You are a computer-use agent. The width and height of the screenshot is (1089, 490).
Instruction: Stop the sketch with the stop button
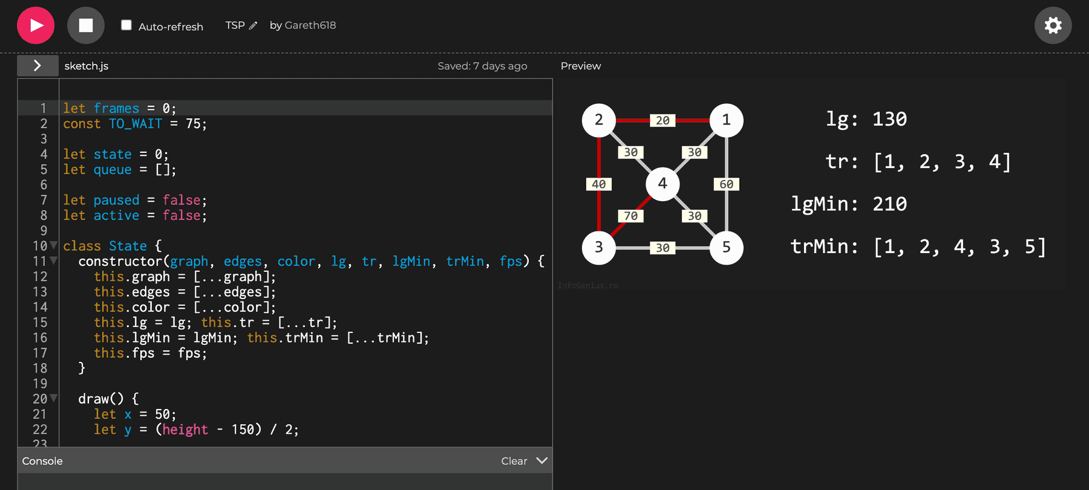pos(86,25)
